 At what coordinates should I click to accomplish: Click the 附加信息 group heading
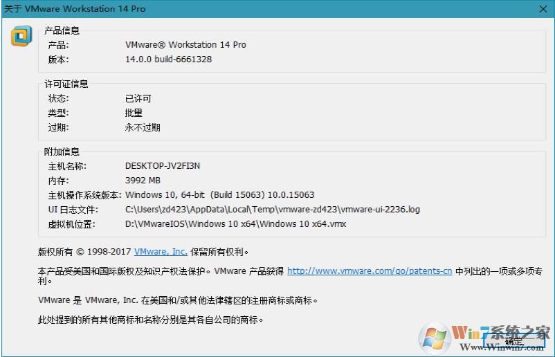(62, 152)
